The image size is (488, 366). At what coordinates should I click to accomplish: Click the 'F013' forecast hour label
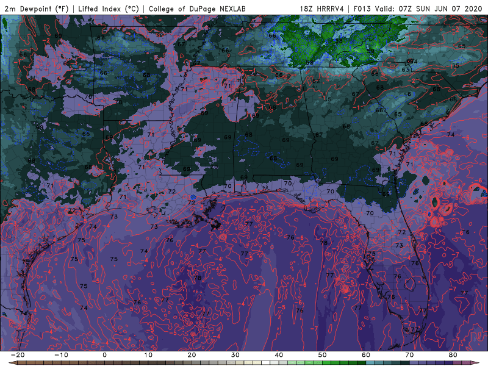[x=362, y=9]
